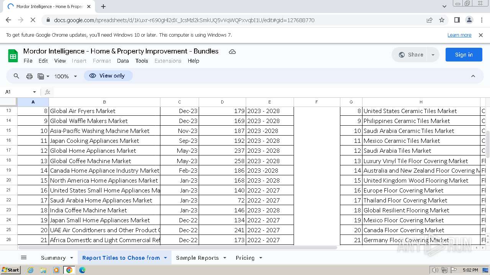This screenshot has height=275, width=490.
Task: Collapse the menus with the chevron-up icon
Action: [473, 76]
